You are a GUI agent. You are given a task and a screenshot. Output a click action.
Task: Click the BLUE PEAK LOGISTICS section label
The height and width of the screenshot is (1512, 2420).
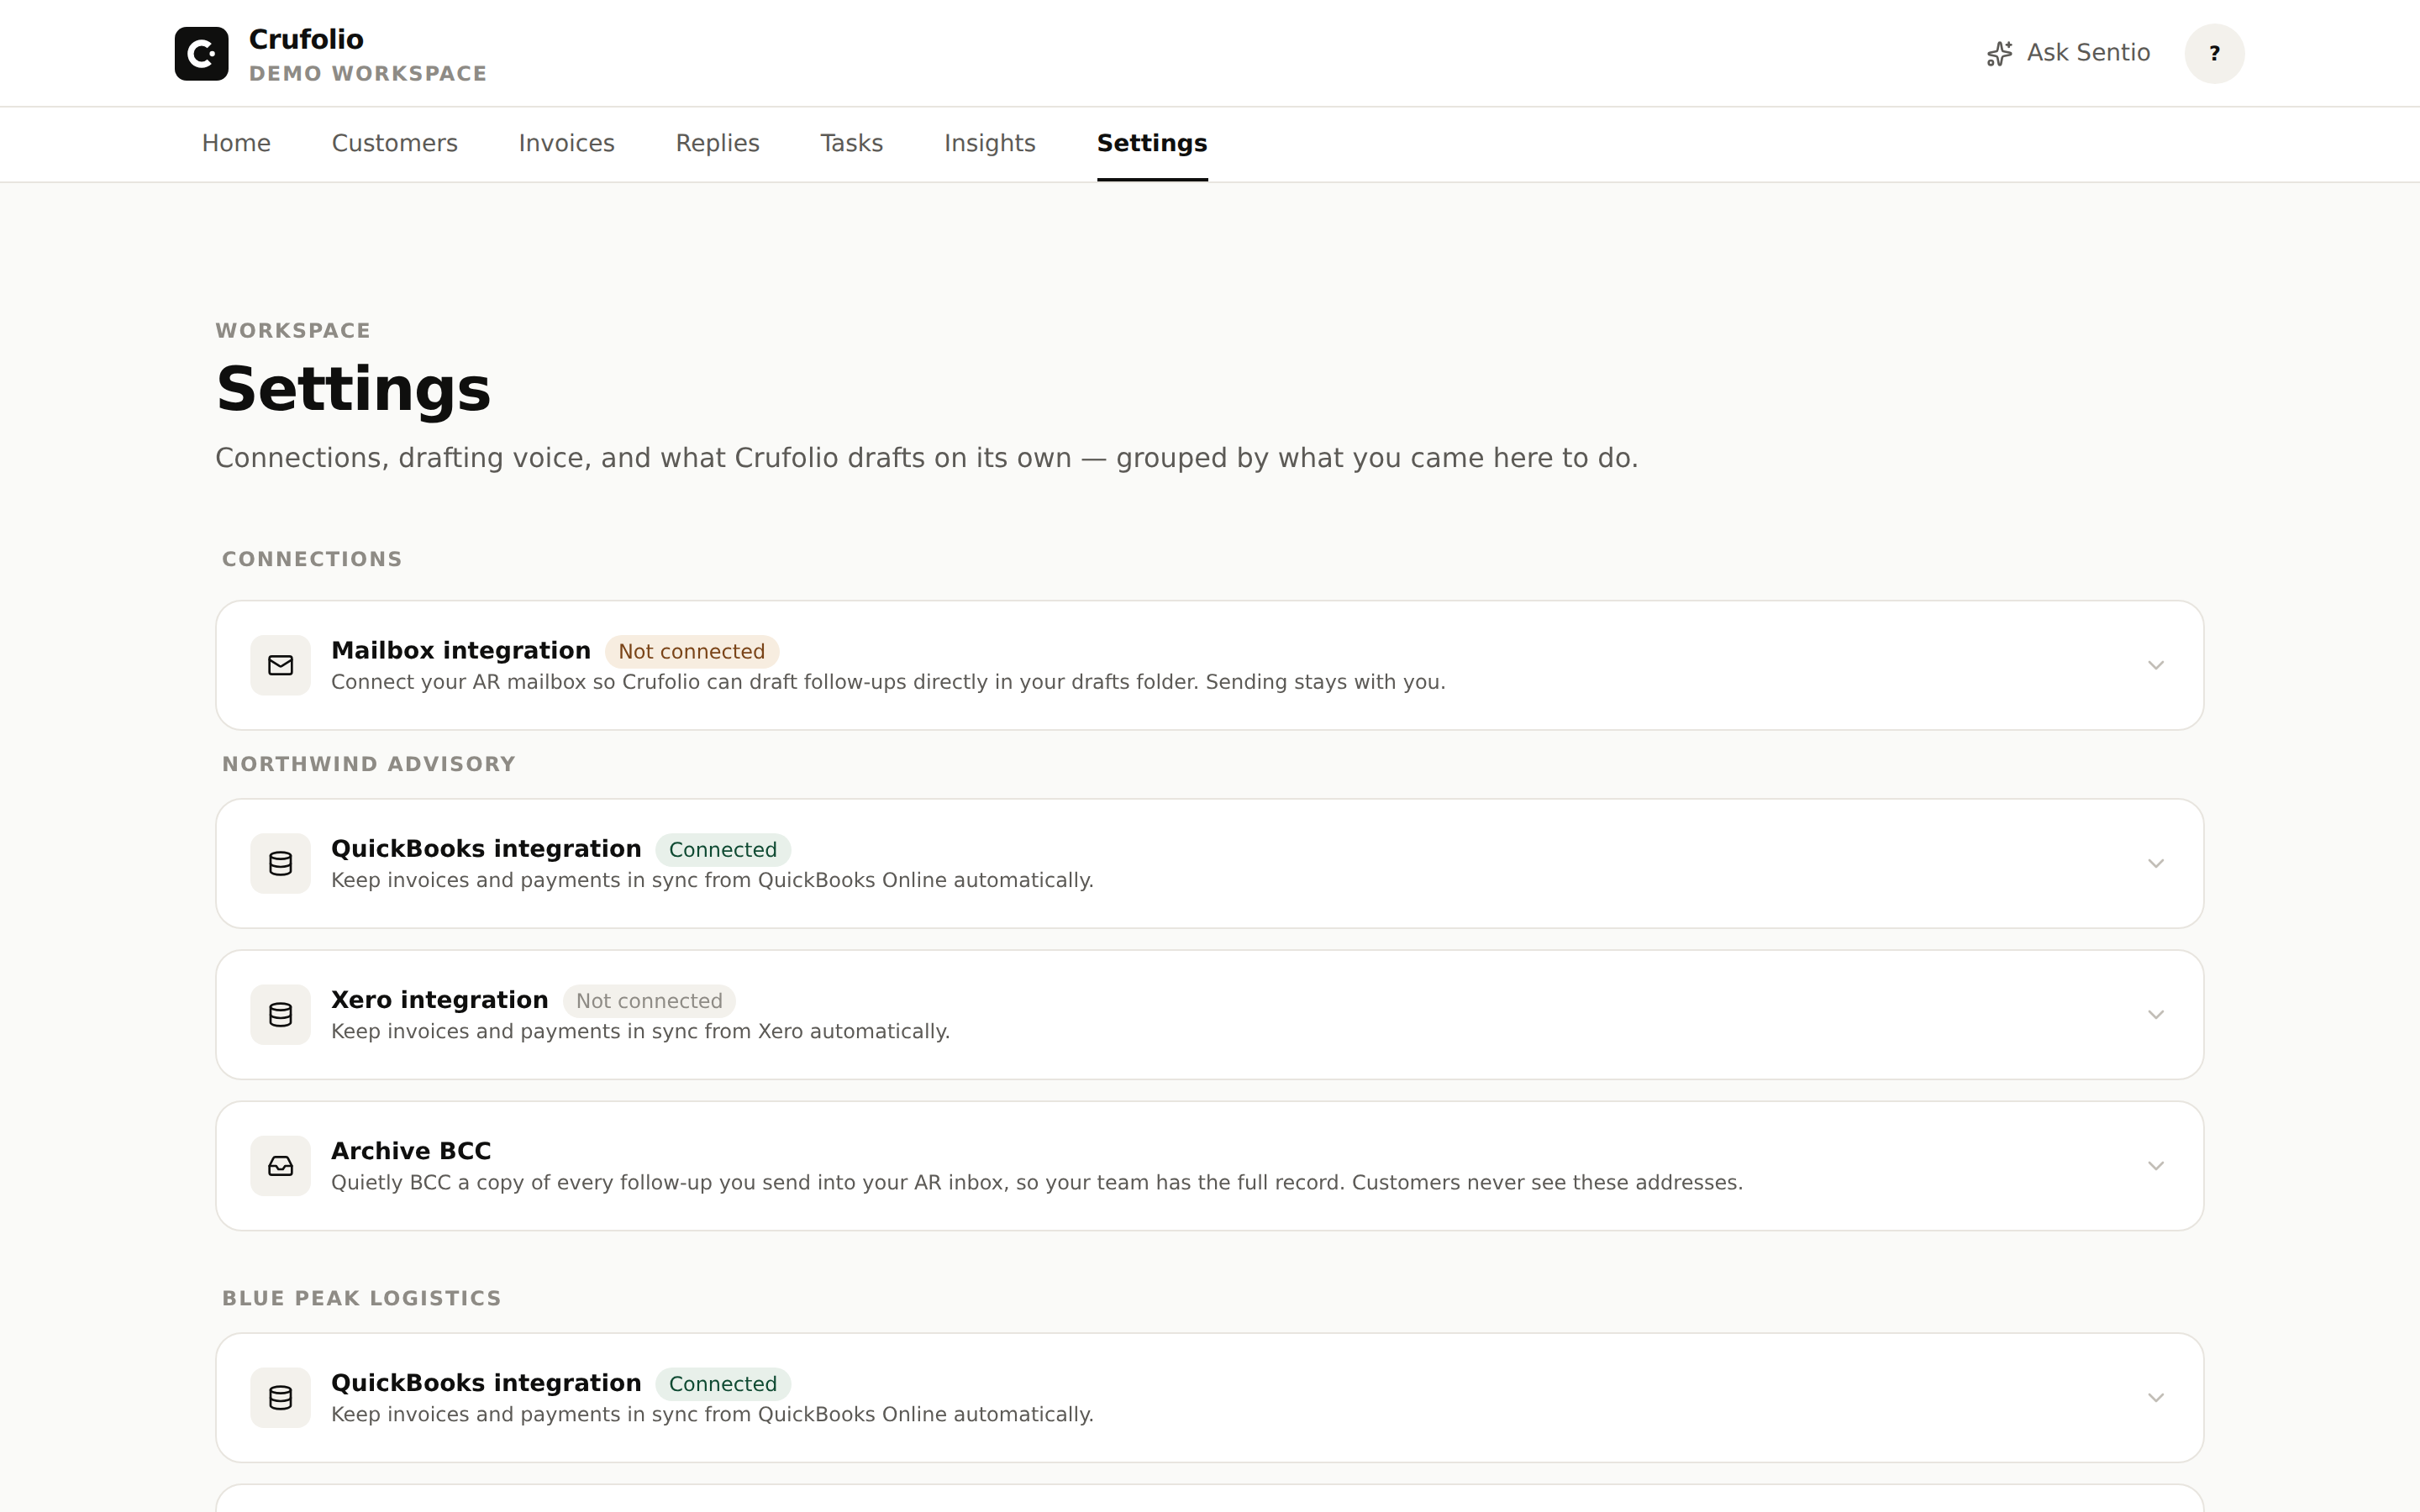click(x=361, y=1298)
